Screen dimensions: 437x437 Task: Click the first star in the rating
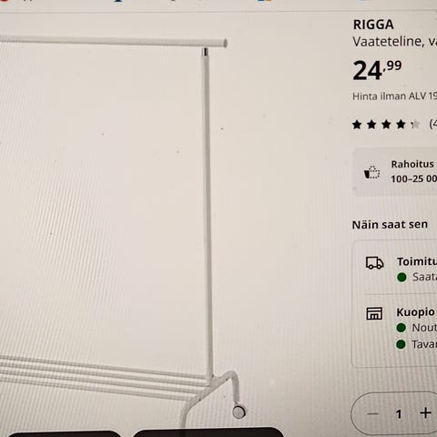pyautogui.click(x=357, y=125)
